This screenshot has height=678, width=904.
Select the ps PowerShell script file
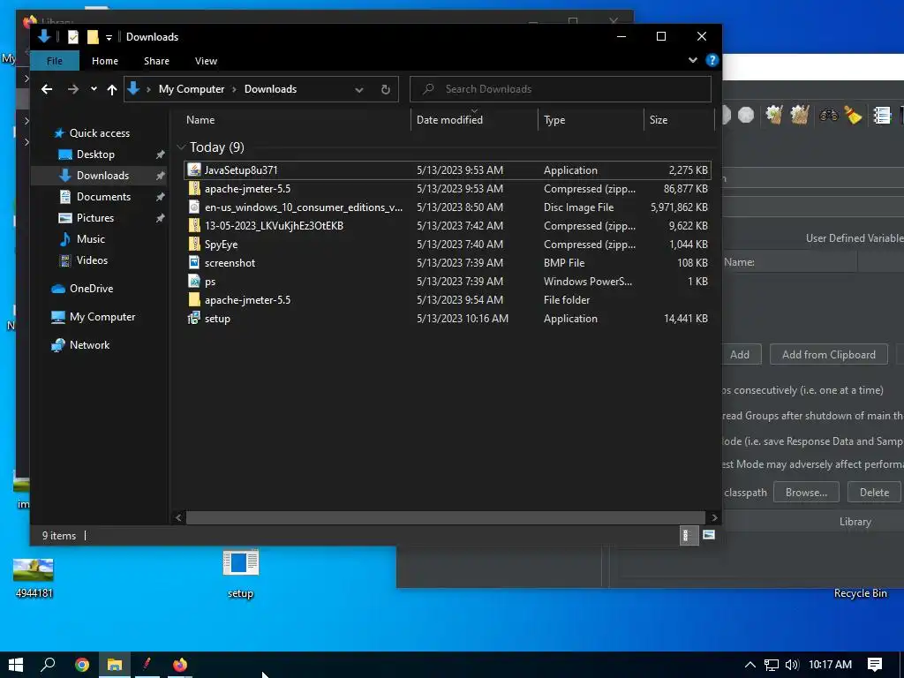448,282
